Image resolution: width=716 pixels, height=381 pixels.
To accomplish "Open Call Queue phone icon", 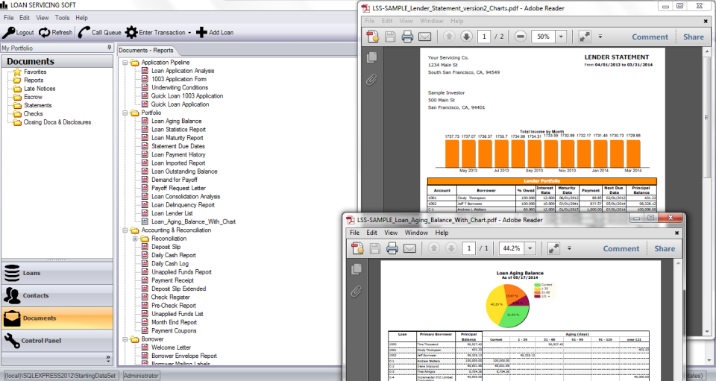I will coord(84,32).
